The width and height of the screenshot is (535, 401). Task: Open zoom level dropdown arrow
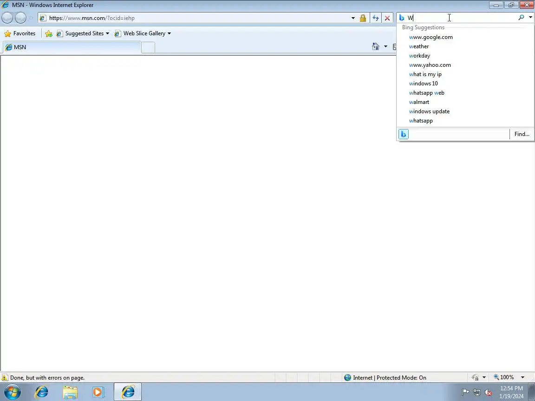tap(522, 377)
